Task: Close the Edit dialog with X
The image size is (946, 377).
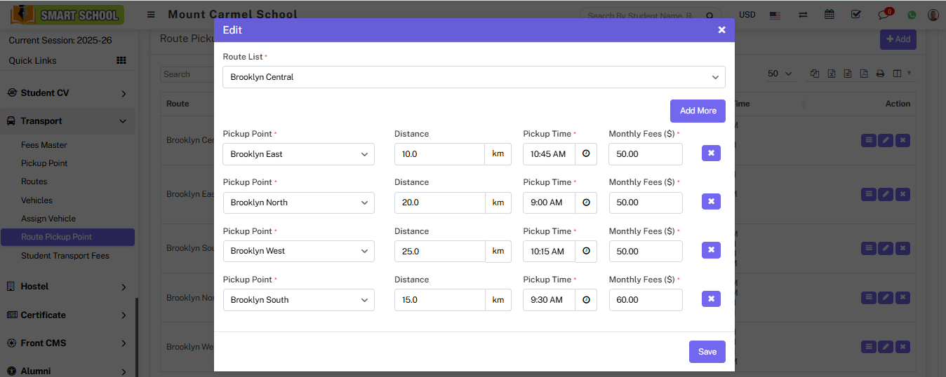Action: [721, 29]
